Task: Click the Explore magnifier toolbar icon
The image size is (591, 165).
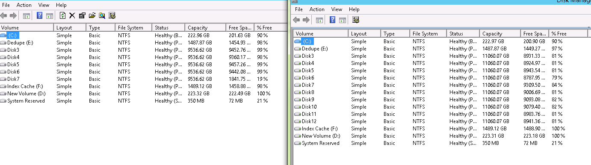Action: 102,16
